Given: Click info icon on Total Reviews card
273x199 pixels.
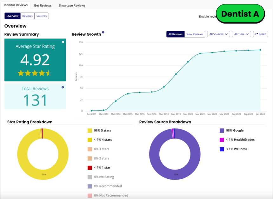Looking at the screenshot, I should [63, 87].
